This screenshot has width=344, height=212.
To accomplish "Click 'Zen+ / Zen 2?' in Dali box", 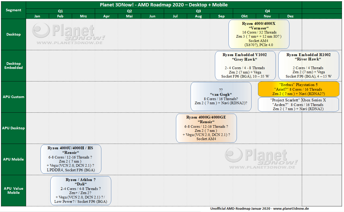I will [x=80, y=193].
